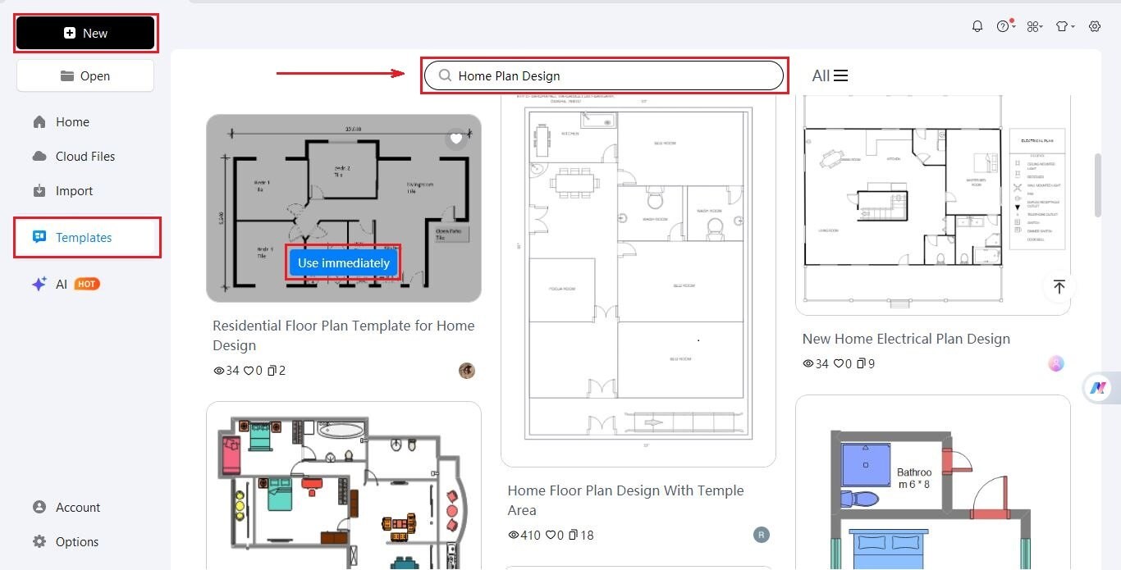Viewport: 1121px width, 570px height.
Task: Expand the dropdown beside the help icon
Action: coord(1014,25)
